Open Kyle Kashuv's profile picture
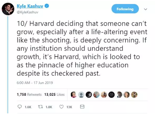The image size is (155, 118). click(x=8, y=9)
